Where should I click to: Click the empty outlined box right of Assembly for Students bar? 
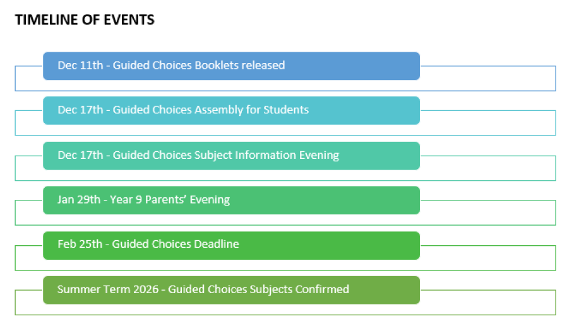487,123
